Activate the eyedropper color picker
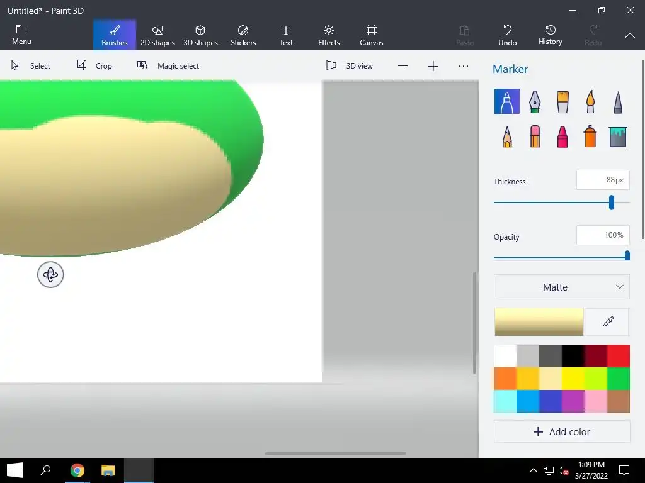Image resolution: width=645 pixels, height=483 pixels. 608,321
